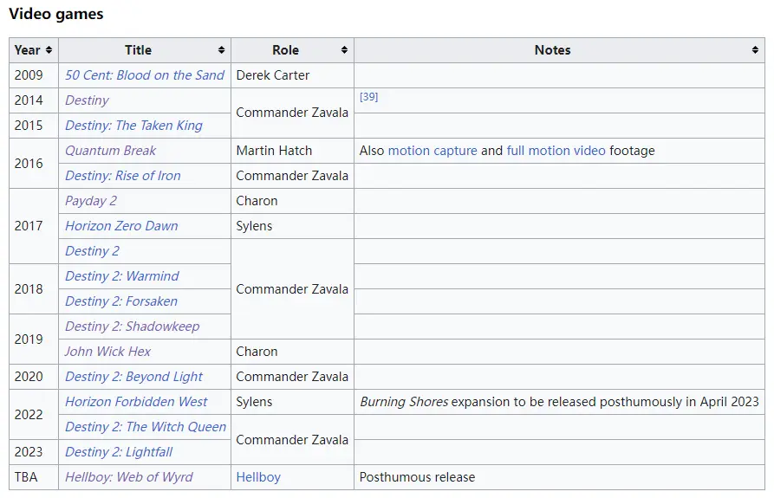Visit the John Wick Hex article
Screen dimensions: 774x498
(107, 352)
